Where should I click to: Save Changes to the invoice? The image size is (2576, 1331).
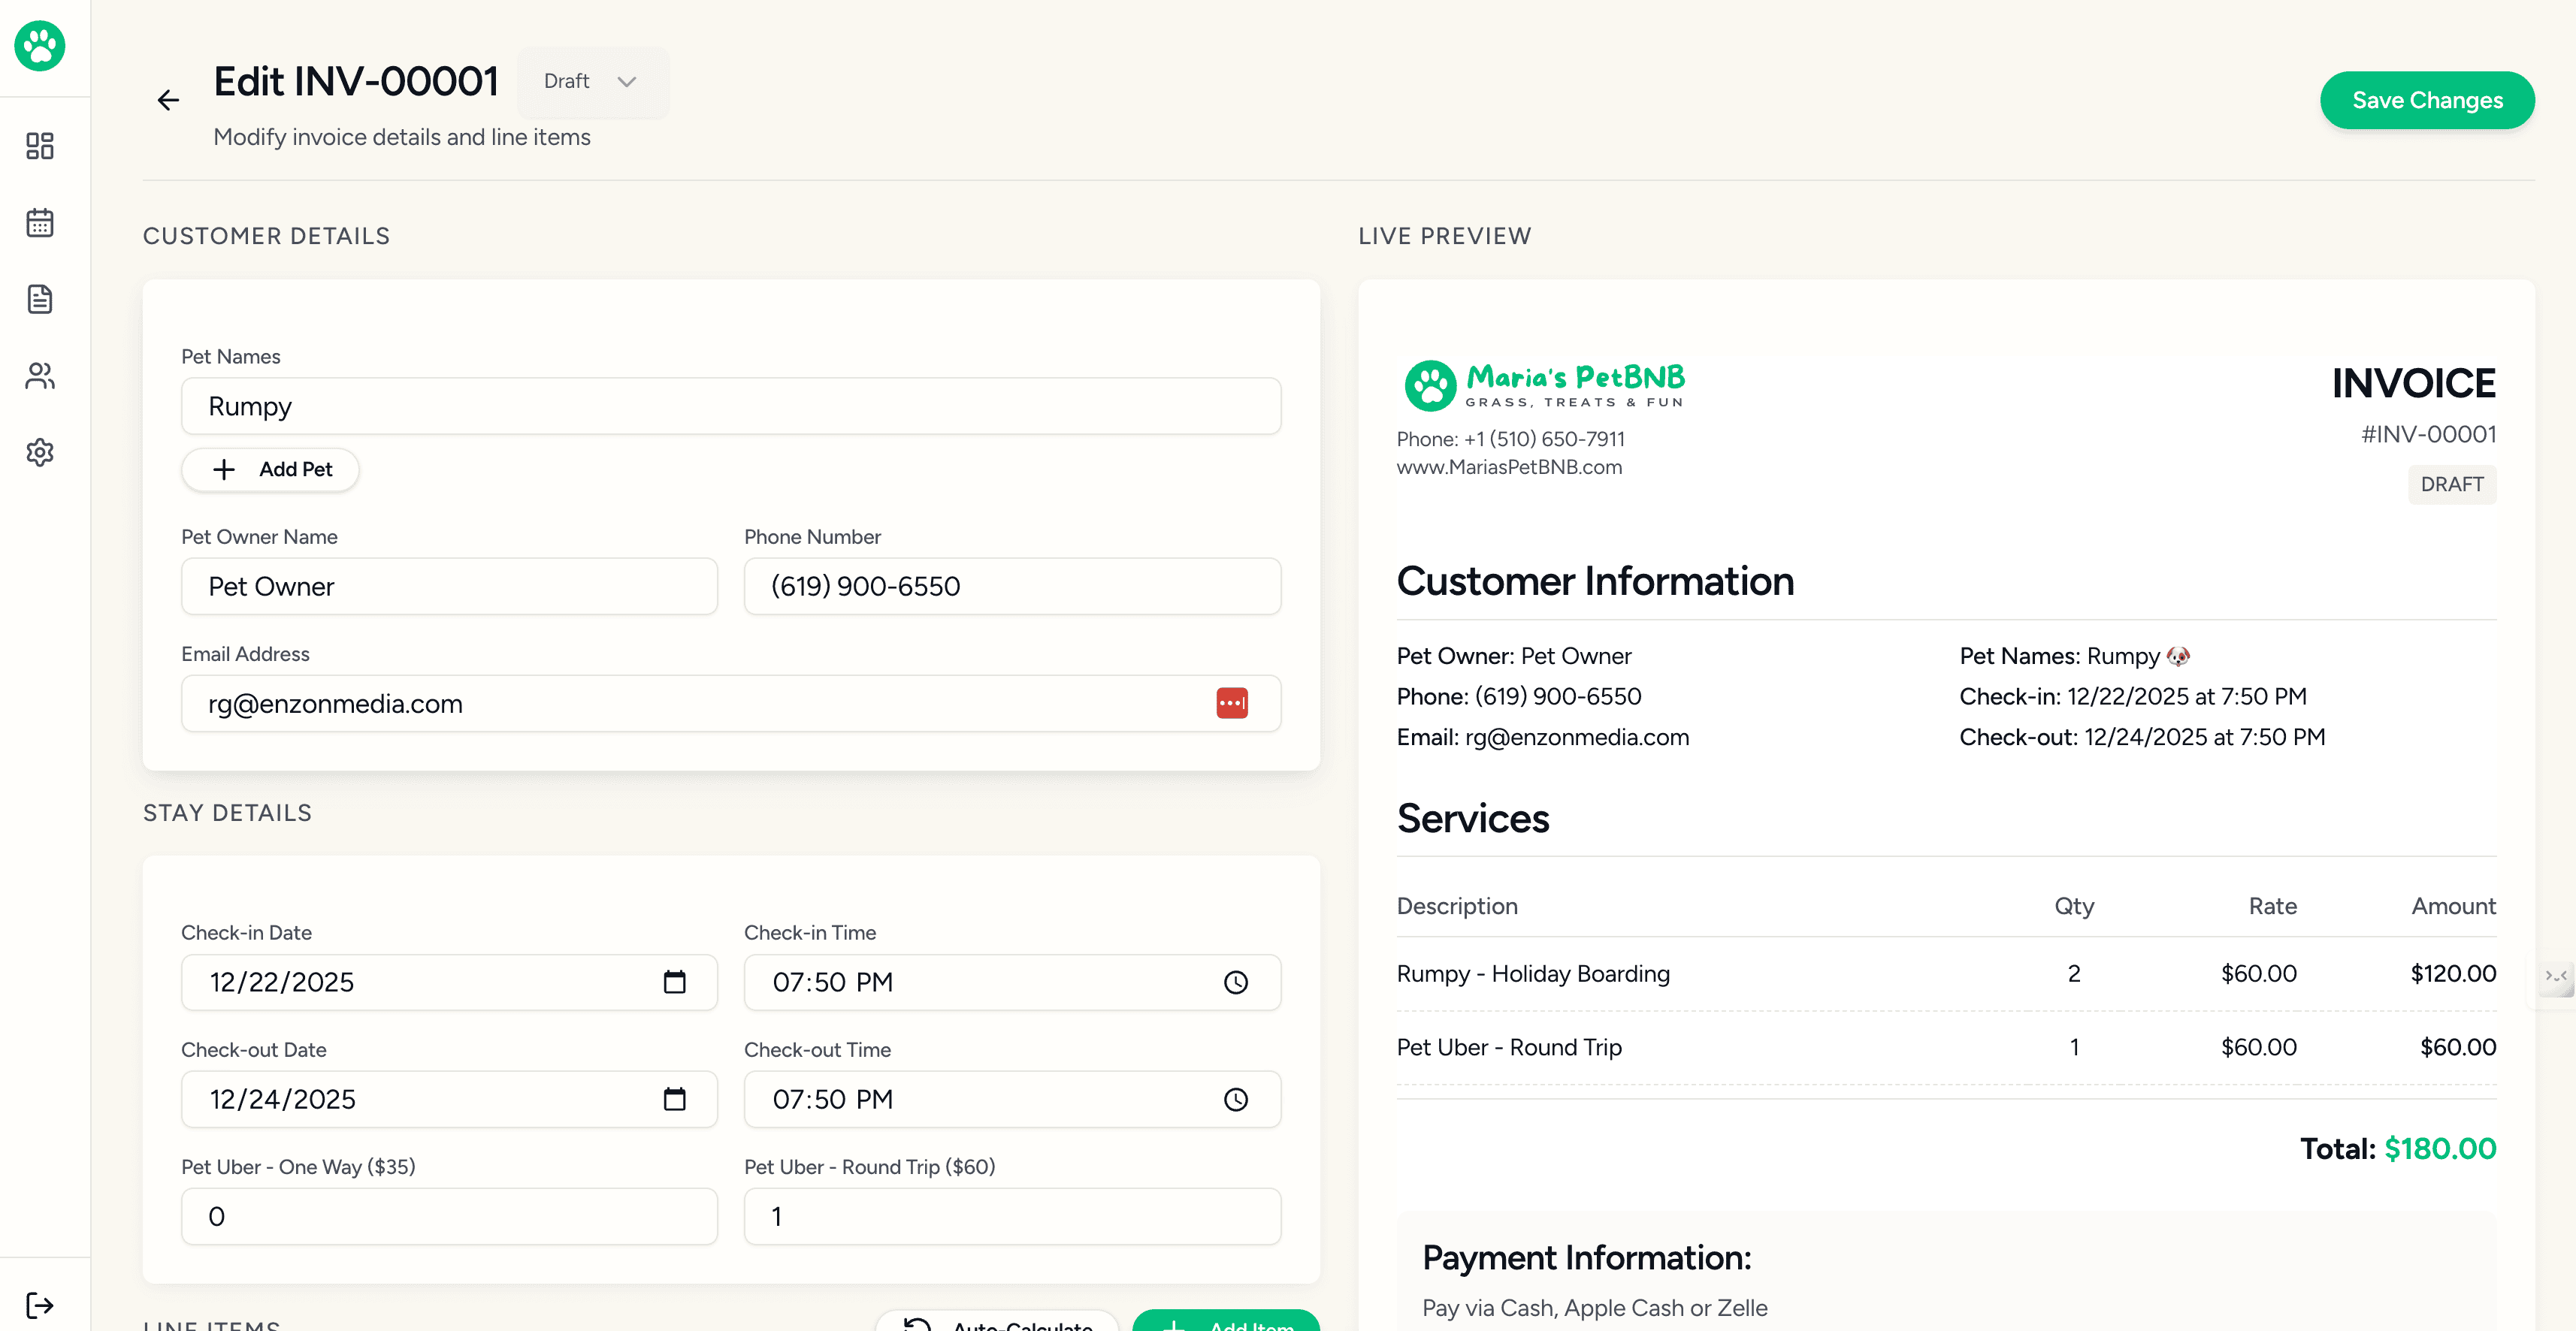click(x=2427, y=100)
